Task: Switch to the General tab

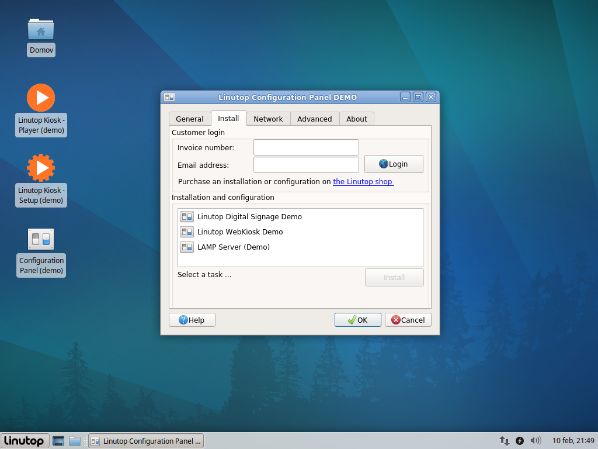Action: pyautogui.click(x=190, y=119)
